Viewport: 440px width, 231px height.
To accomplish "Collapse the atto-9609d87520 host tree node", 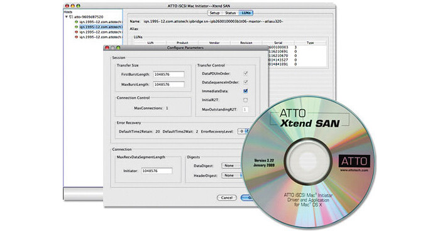I will point(67,17).
